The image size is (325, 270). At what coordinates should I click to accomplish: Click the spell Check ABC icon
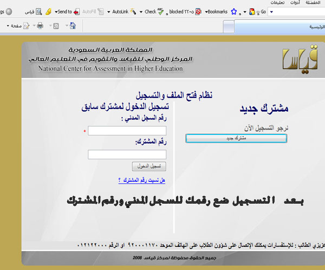[x=160, y=11]
